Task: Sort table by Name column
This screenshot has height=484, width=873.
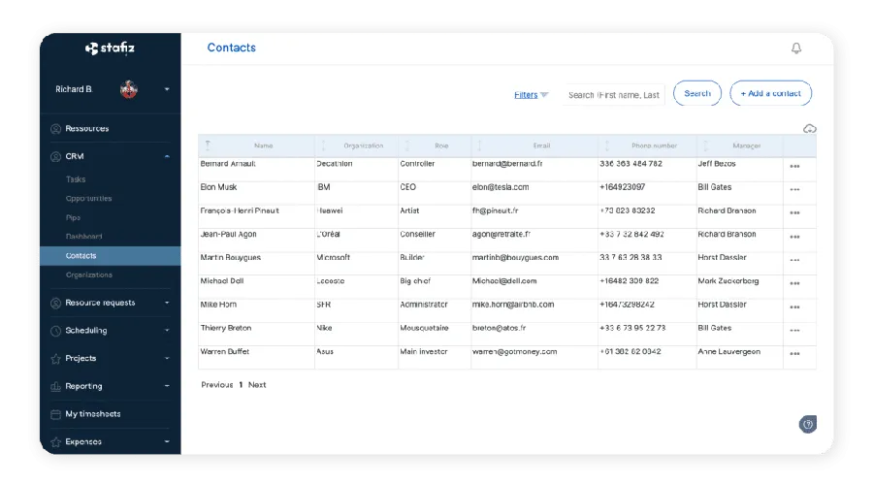Action: pyautogui.click(x=263, y=146)
